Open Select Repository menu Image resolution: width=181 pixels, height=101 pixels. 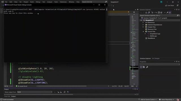tap(167, 100)
